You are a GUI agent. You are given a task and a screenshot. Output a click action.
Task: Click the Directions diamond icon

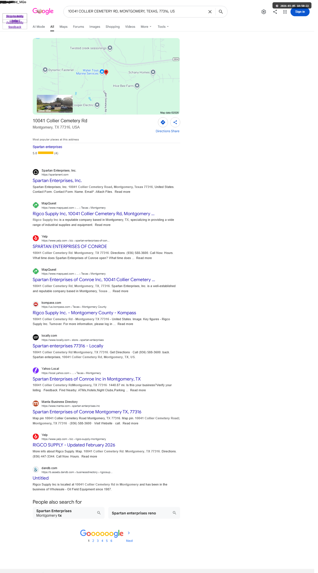(163, 122)
